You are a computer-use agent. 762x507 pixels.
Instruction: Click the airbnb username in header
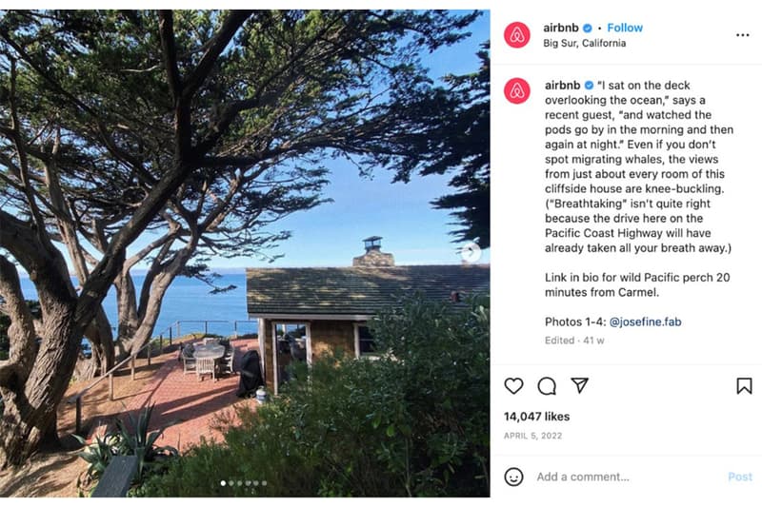[x=561, y=28]
